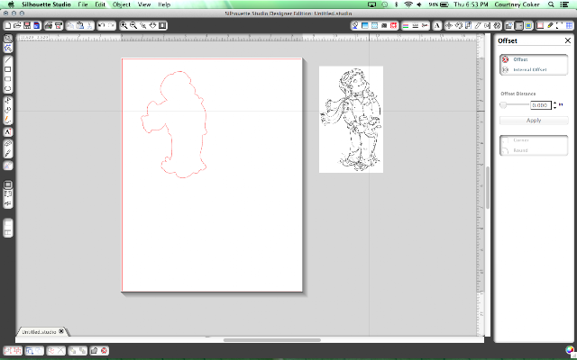The width and height of the screenshot is (577, 360).
Task: Open Spotlight search in the menu bar
Action: click(x=551, y=4)
